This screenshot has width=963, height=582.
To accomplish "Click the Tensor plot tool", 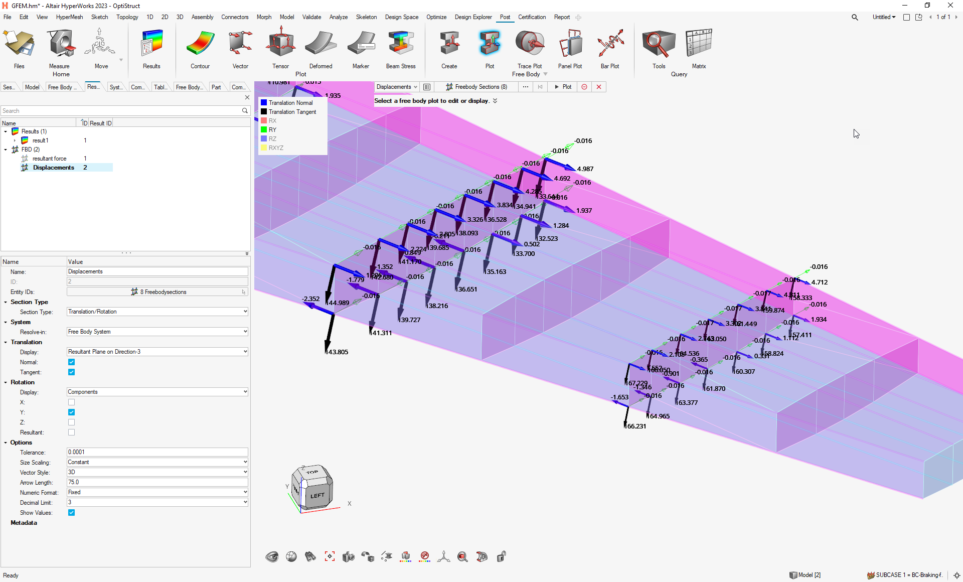I will 280,49.
